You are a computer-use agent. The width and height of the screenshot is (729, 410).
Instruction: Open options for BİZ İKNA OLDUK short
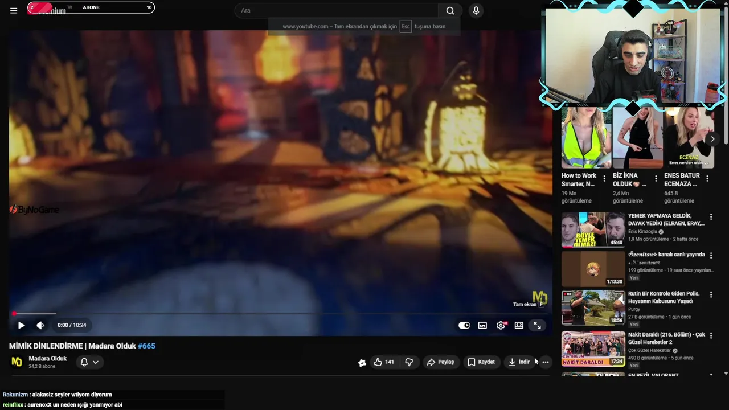coord(656,179)
